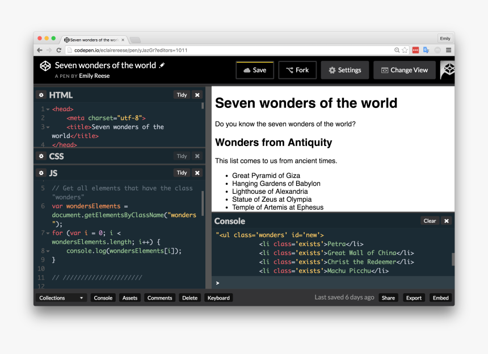Open JS editor settings gear

(41, 173)
